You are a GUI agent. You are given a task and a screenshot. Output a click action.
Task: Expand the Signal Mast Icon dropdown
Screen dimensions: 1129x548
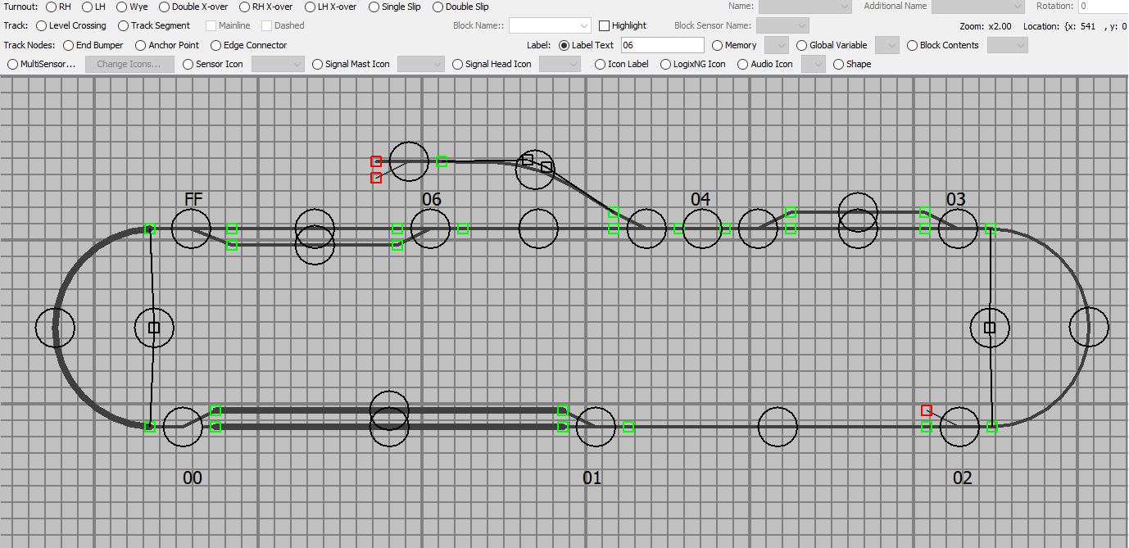pos(420,64)
